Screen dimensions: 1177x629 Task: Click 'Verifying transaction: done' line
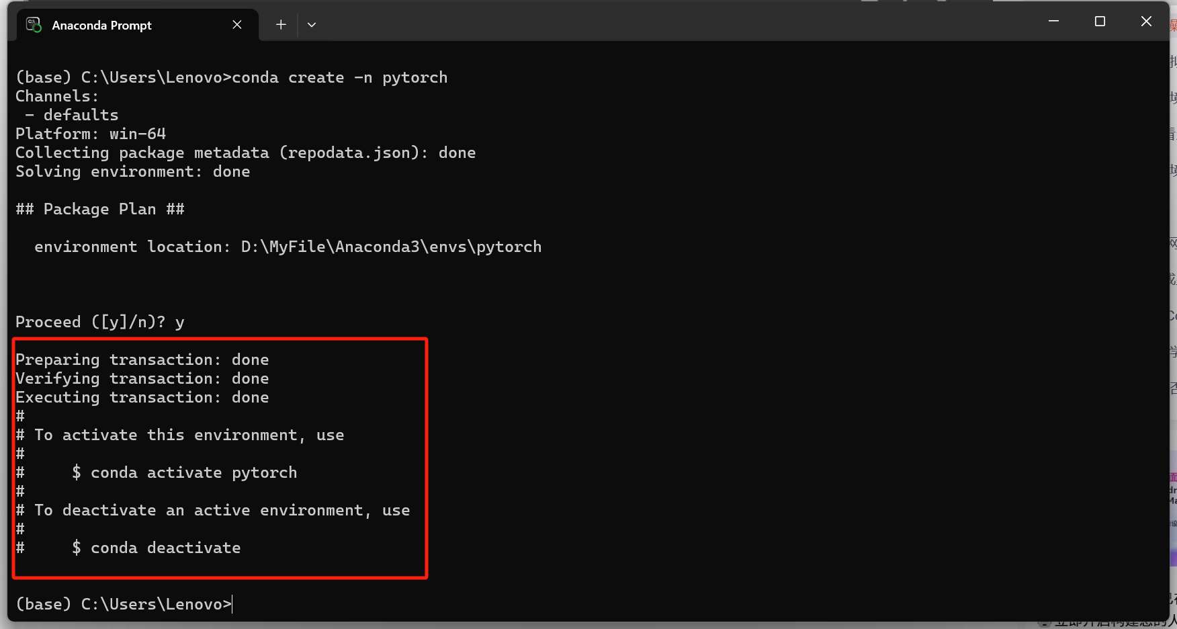coord(142,378)
